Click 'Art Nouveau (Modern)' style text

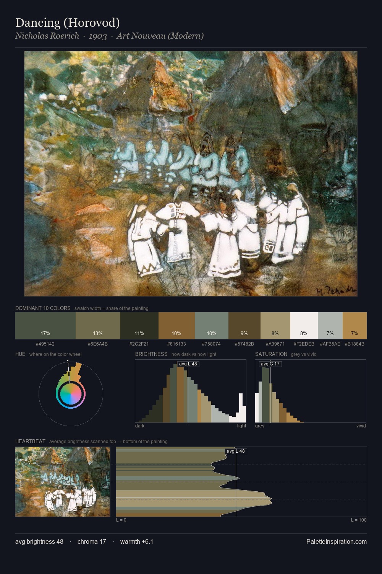pyautogui.click(x=160, y=36)
